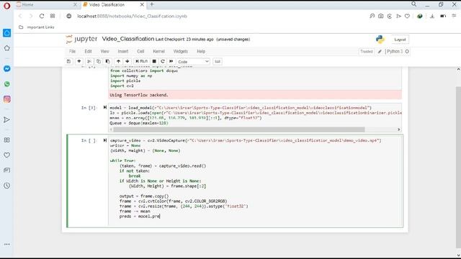Image resolution: width=461 pixels, height=259 pixels.
Task: Open WhatsApp in Opera sidebar
Action: tap(6, 84)
